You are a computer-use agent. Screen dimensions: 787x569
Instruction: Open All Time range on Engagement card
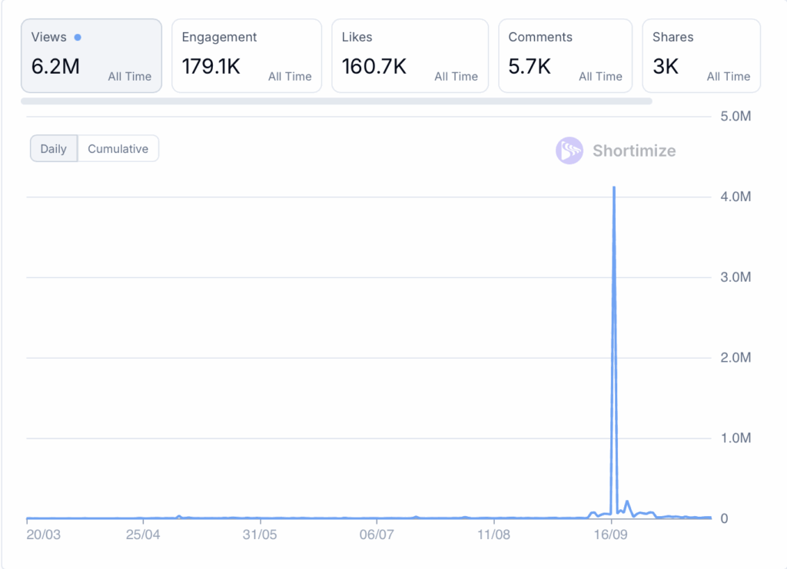(x=290, y=77)
